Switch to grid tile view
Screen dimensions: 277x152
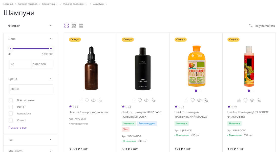click(x=67, y=25)
